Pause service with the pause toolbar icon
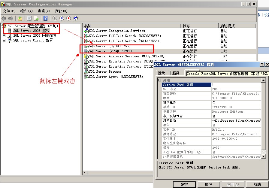Image resolution: width=269 pixels, height=188 pixels. [62, 18]
